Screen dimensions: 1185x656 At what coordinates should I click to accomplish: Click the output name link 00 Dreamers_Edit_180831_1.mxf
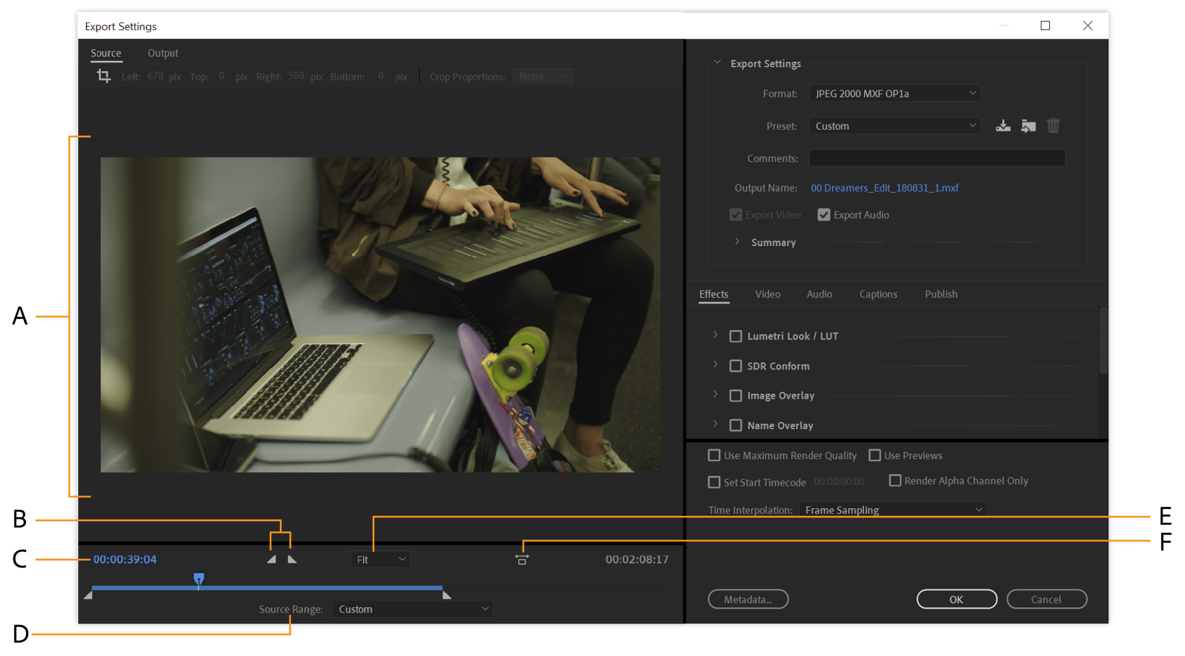[884, 188]
